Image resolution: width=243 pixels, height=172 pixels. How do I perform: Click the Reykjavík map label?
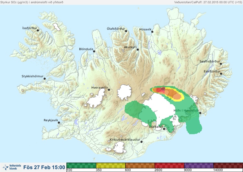51,120
